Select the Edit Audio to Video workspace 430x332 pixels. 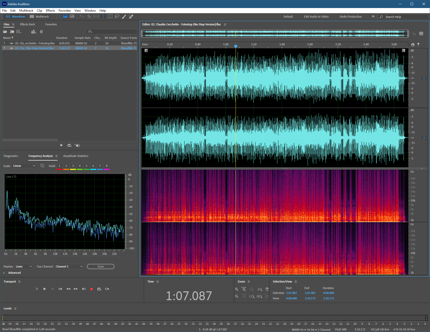click(316, 17)
